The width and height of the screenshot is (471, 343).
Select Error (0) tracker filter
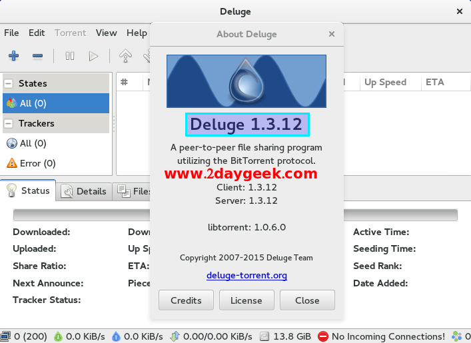[x=56, y=163]
